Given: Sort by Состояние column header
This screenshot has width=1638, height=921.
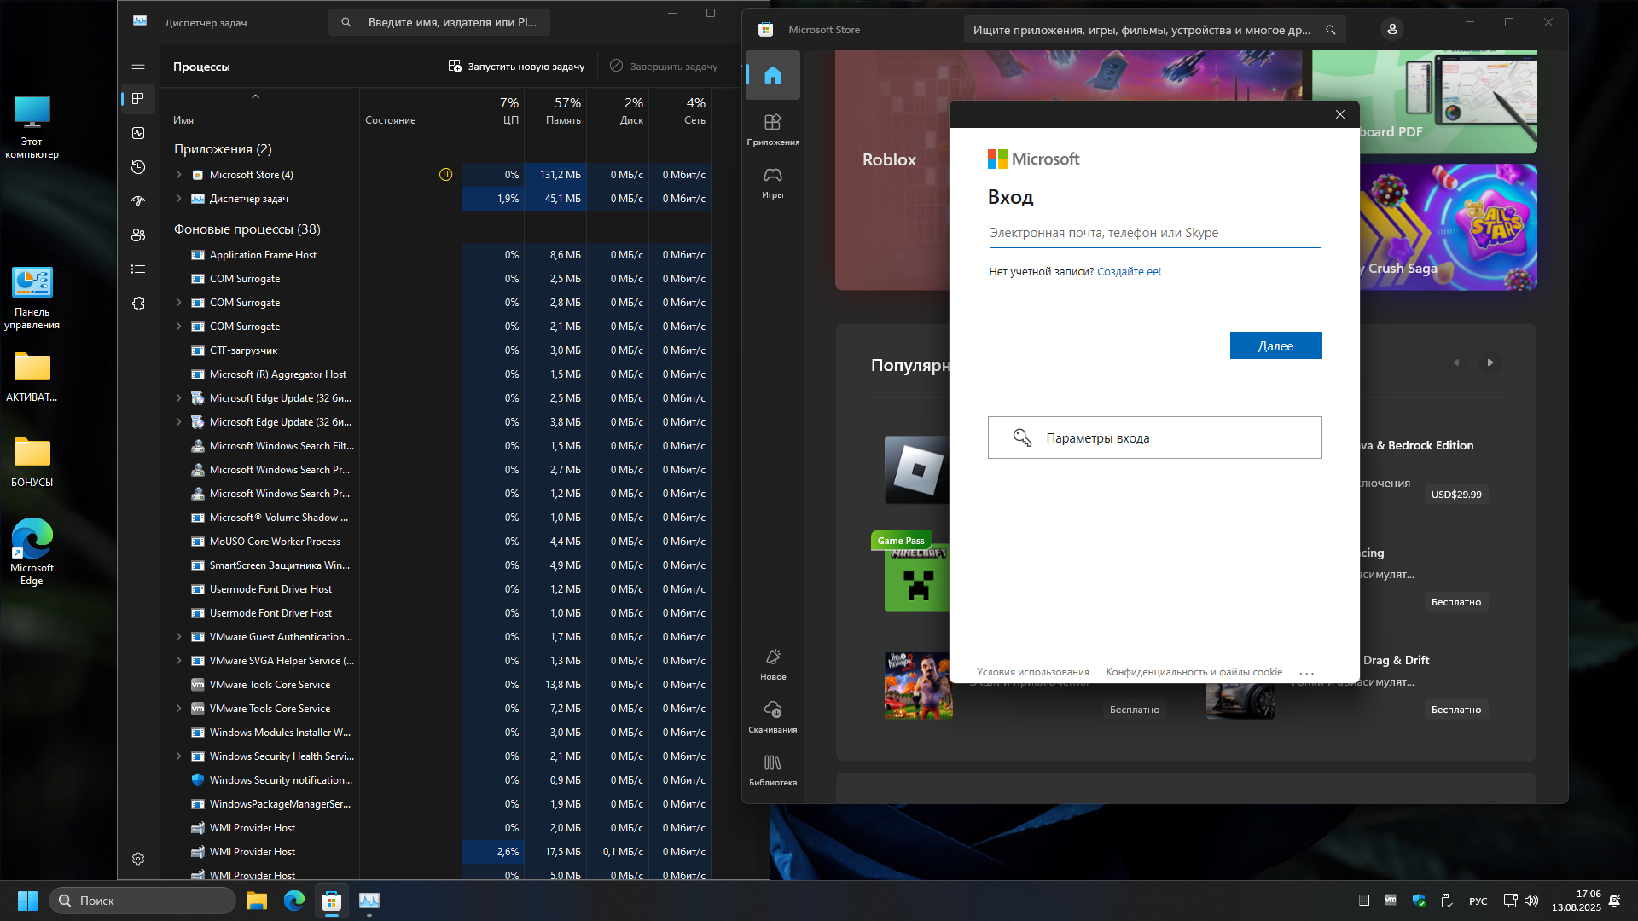Looking at the screenshot, I should [410, 110].
